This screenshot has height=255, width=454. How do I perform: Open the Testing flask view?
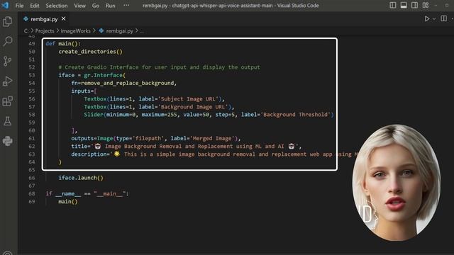click(8, 121)
